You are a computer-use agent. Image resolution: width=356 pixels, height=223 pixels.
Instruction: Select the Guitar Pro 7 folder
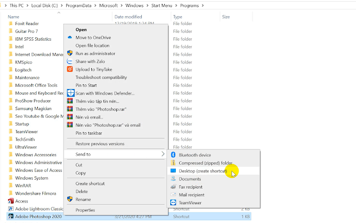point(26,31)
